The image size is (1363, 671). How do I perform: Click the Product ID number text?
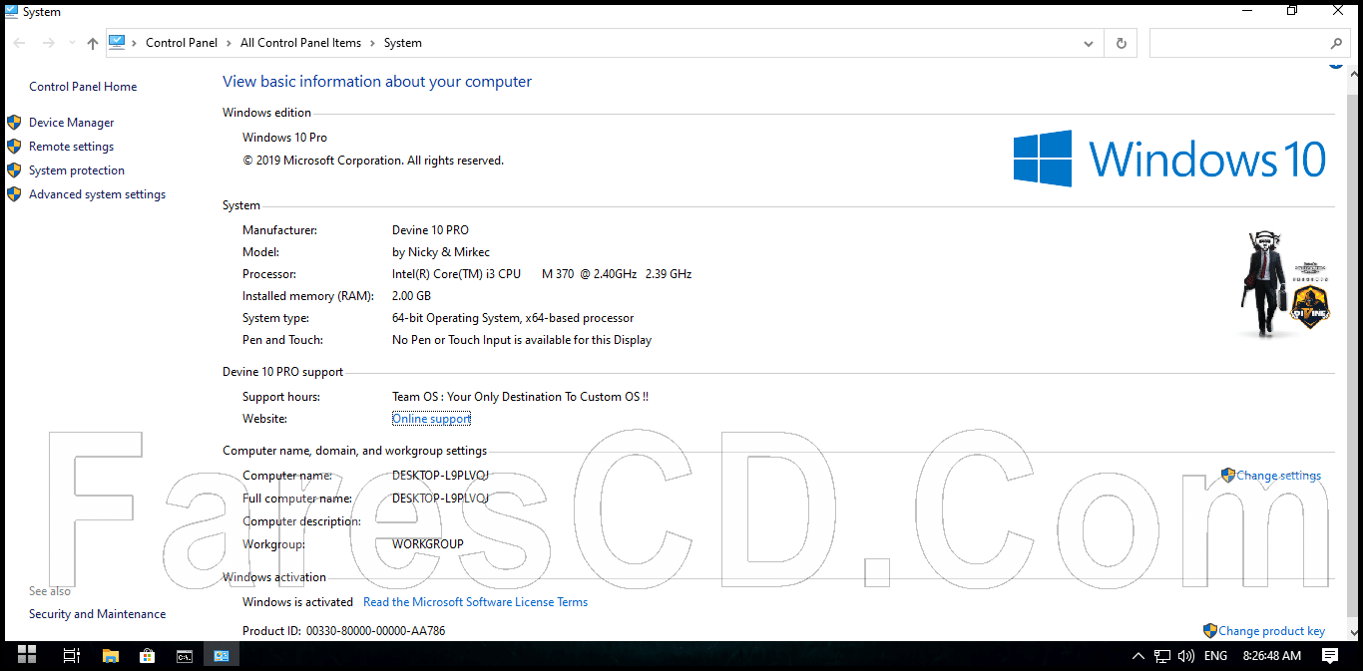tap(375, 631)
